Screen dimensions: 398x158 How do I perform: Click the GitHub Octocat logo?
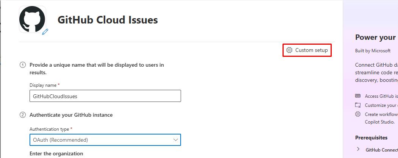32,19
